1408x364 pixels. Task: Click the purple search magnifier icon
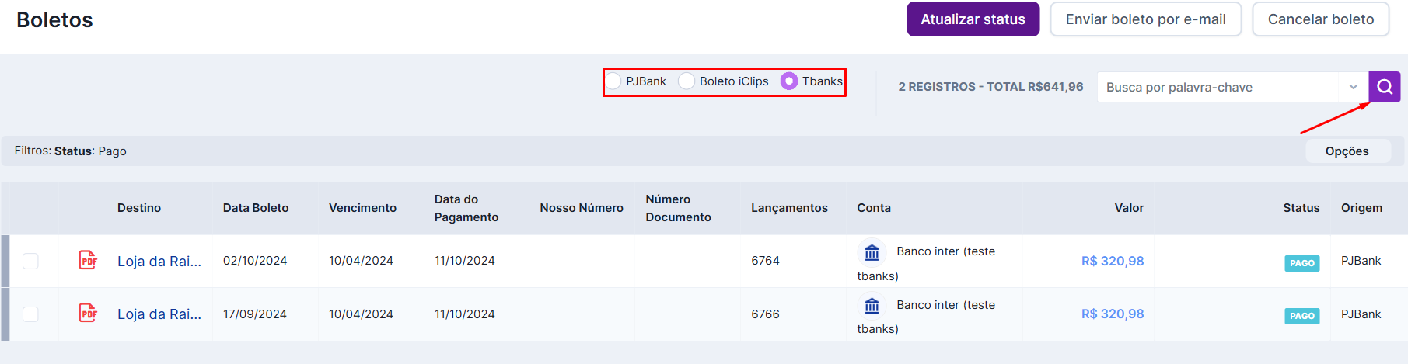coord(1384,87)
